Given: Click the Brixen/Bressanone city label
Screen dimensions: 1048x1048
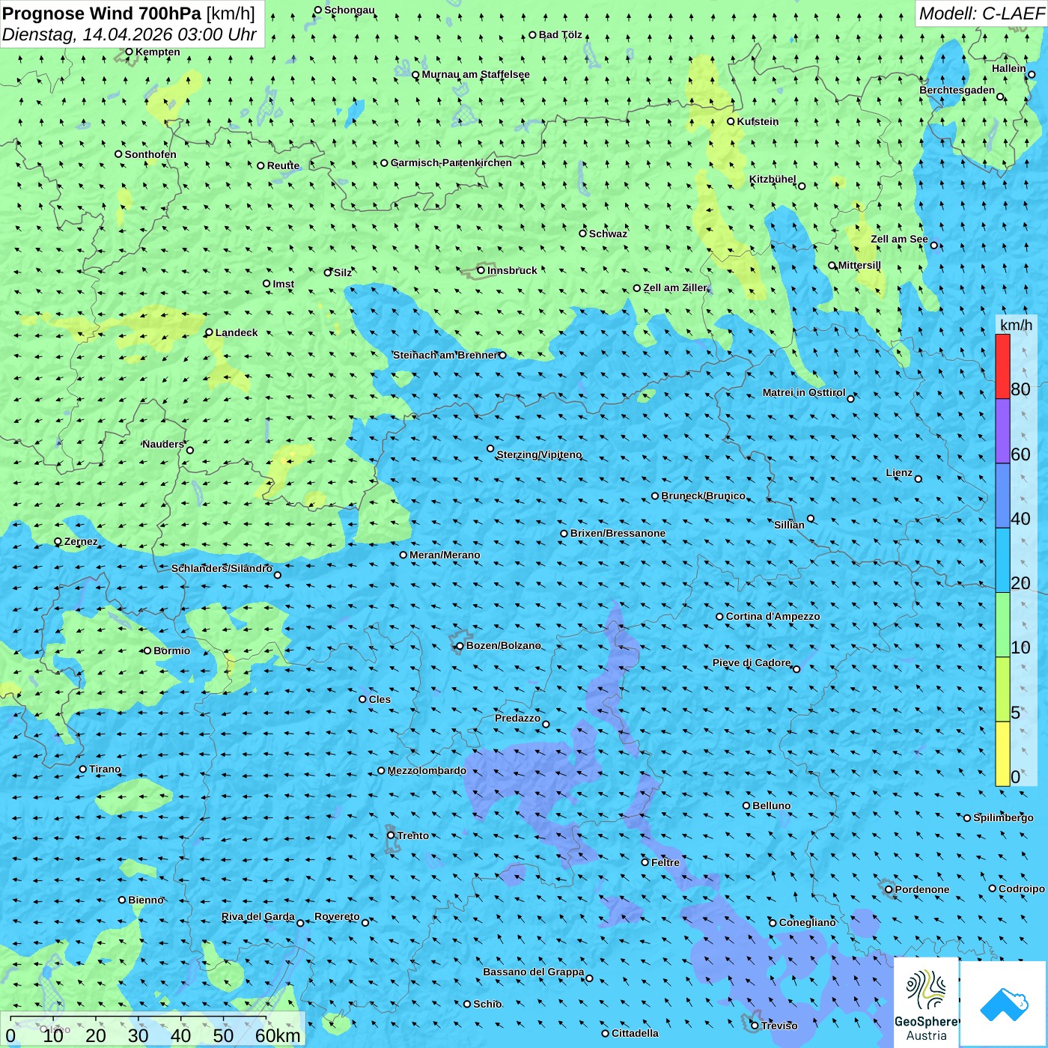Looking at the screenshot, I should tap(618, 533).
